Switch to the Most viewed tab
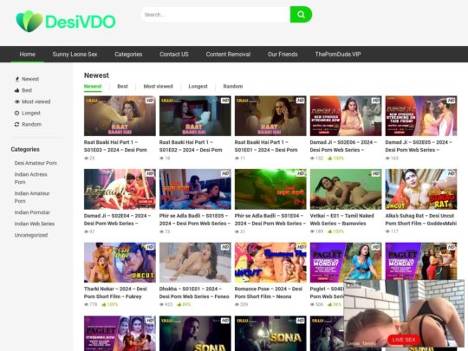The image size is (468, 351). coord(159,87)
